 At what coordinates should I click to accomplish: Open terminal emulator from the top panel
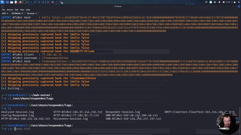24,2
